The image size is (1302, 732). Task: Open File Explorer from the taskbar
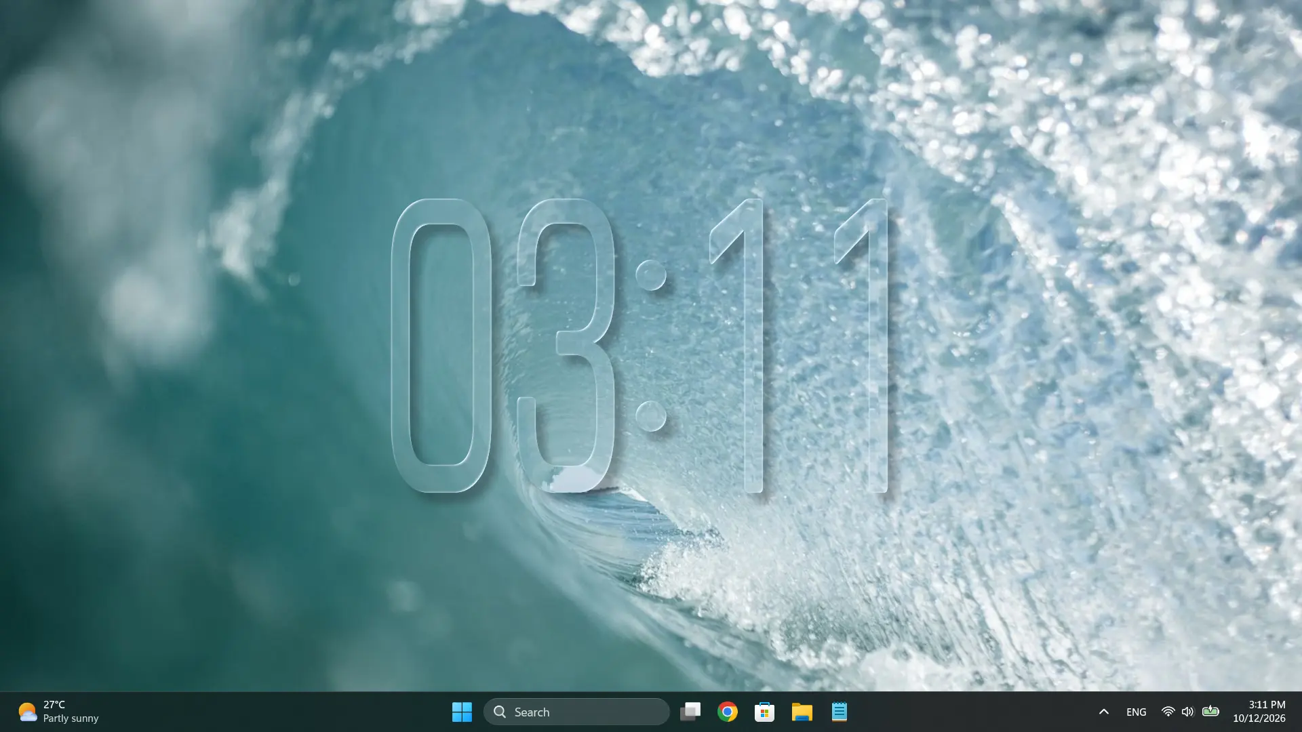pos(802,712)
